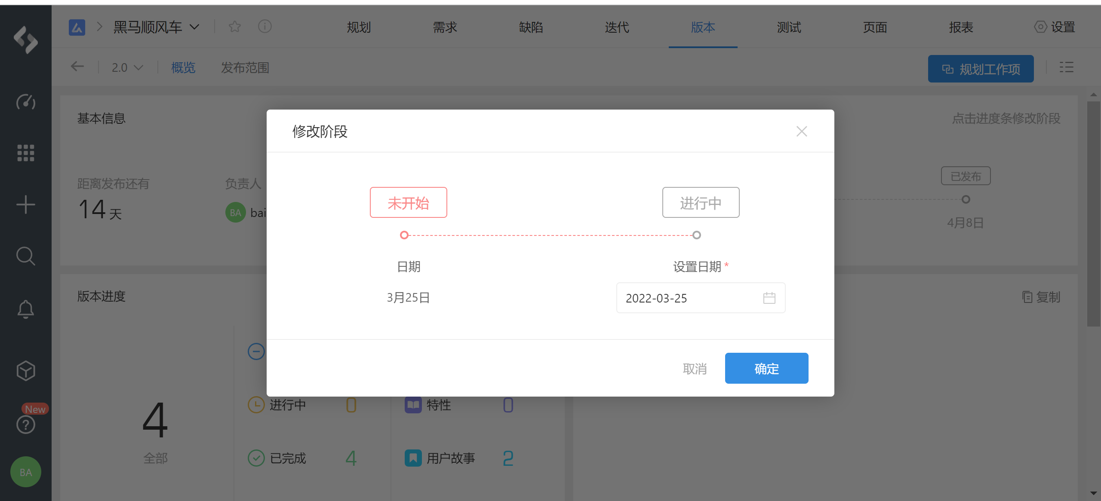Image resolution: width=1101 pixels, height=501 pixels.
Task: Confirm with the 确定 button
Action: click(766, 368)
